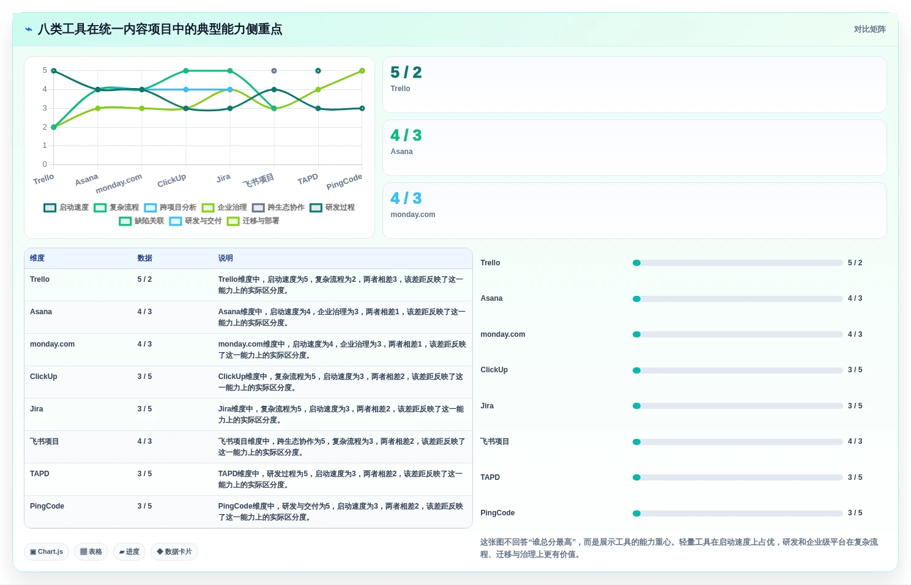The width and height of the screenshot is (911, 585).
Task: Open the Trello 5 / 2 data card
Action: pyautogui.click(x=634, y=84)
